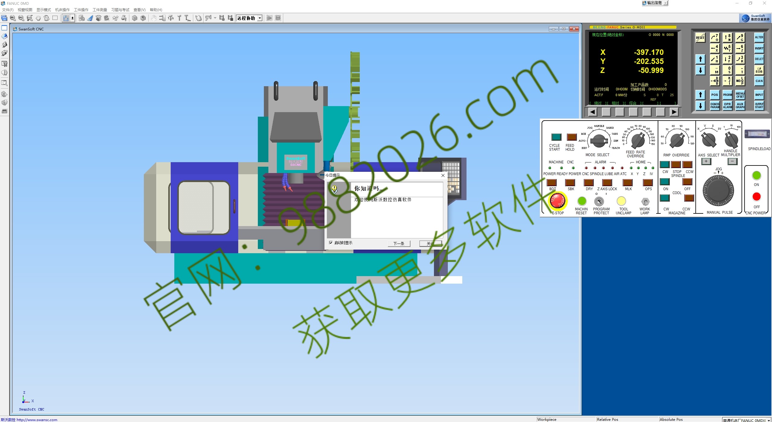Image resolution: width=772 pixels, height=422 pixels.
Task: Toggle the BDT block delete switch
Action: 552,182
